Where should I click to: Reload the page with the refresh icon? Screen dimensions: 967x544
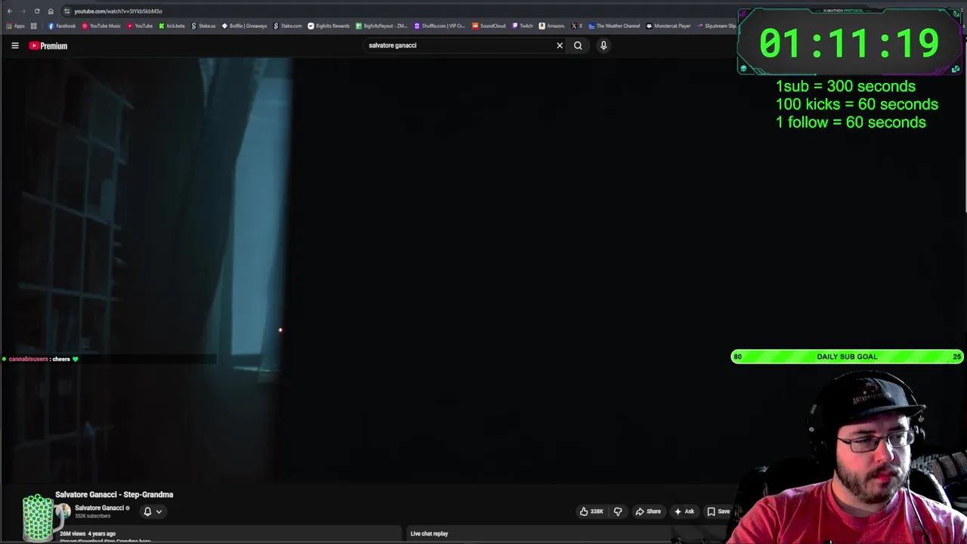pyautogui.click(x=36, y=11)
